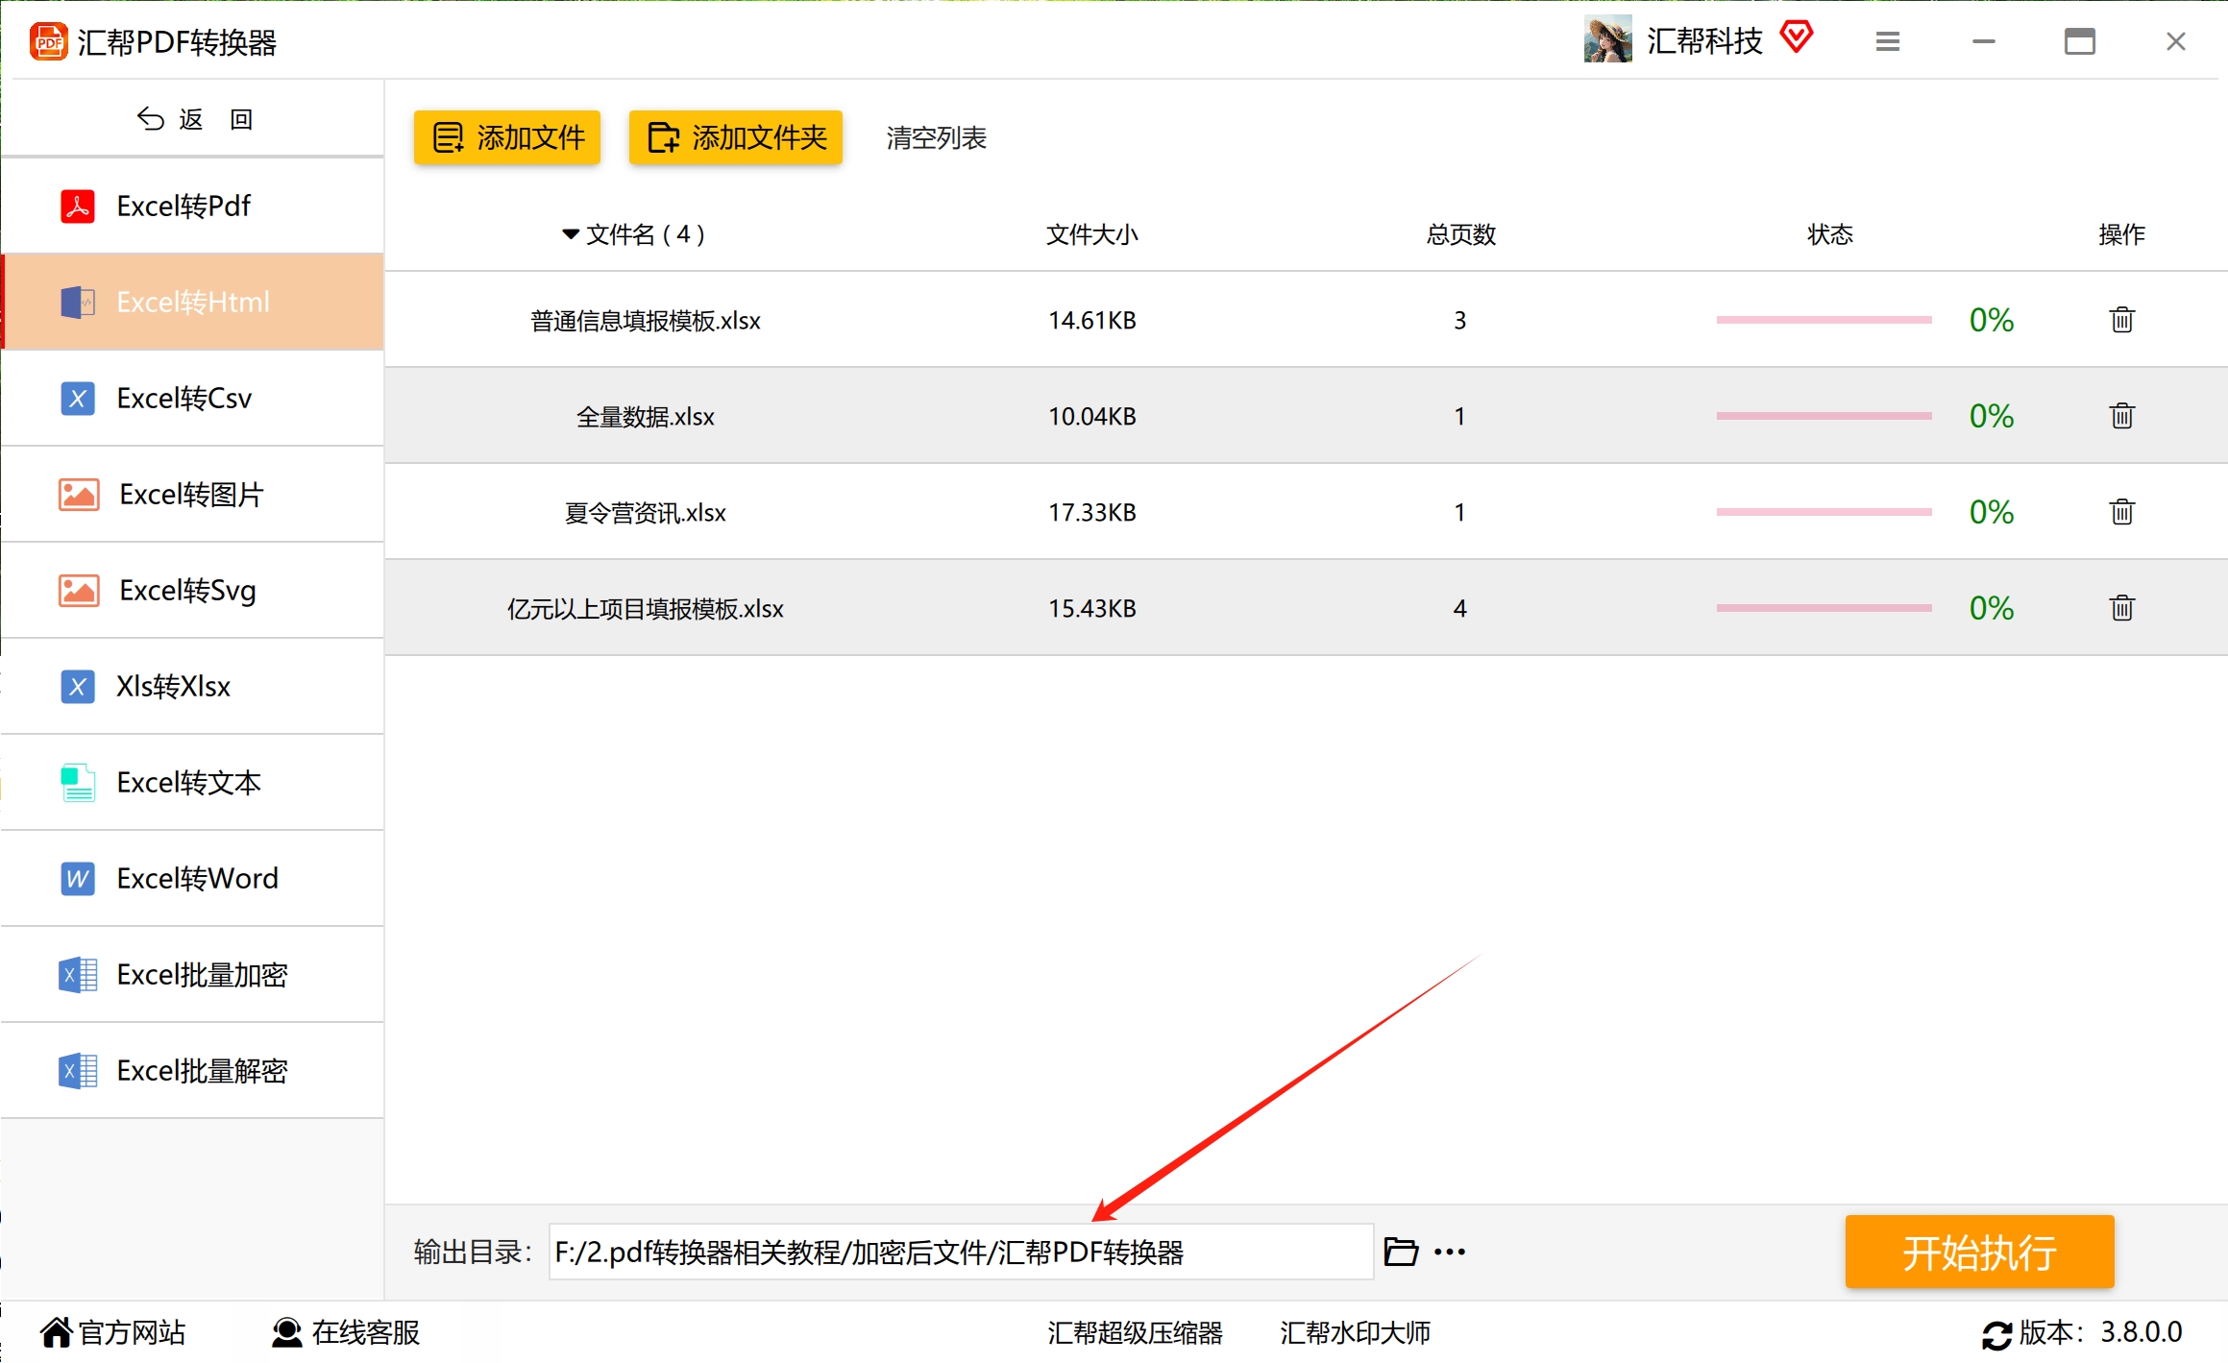Click the output directory path field
The width and height of the screenshot is (2228, 1363).
click(x=961, y=1252)
